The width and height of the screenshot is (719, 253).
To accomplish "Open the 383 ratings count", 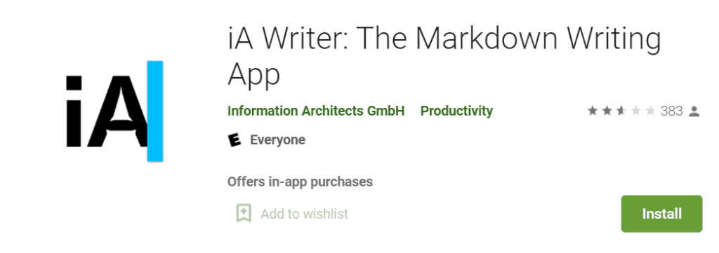I will tap(672, 111).
